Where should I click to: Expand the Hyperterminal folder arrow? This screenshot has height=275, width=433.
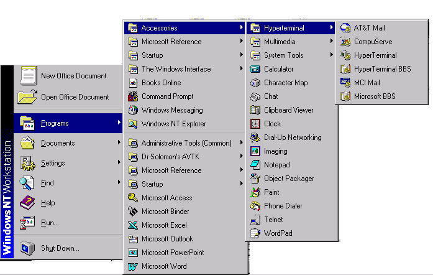[x=331, y=27]
